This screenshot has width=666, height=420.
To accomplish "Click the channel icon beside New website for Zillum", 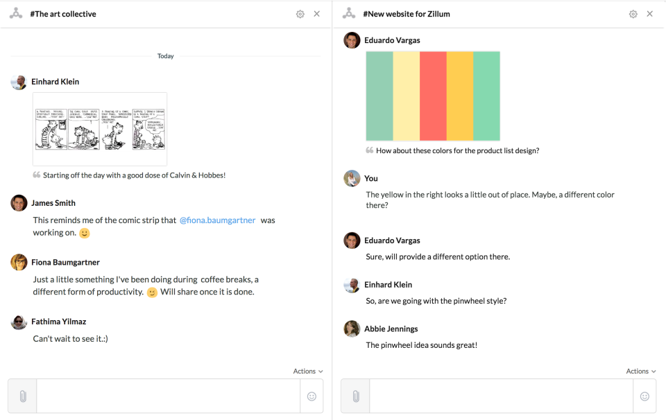I will 348,13.
